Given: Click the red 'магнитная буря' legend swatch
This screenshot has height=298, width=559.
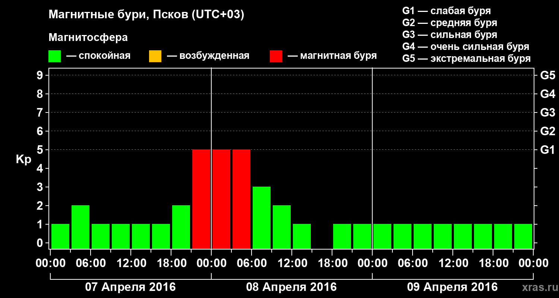Looking at the screenshot, I should click(276, 56).
